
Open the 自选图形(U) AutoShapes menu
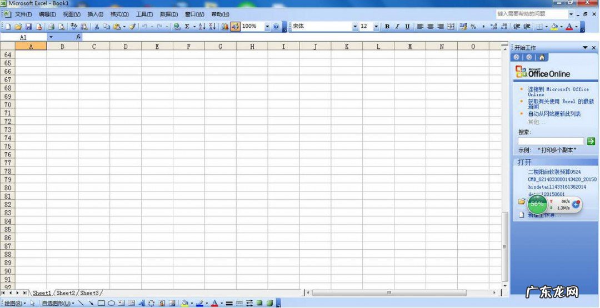coord(58,303)
